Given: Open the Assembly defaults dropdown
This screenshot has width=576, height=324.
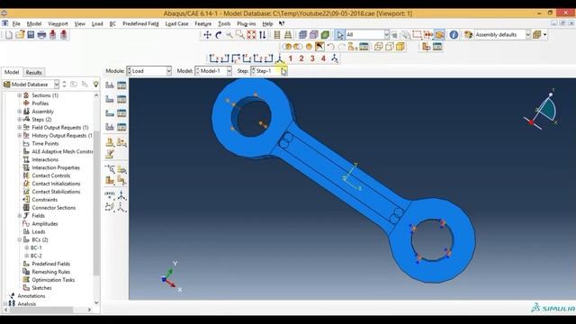Looking at the screenshot, I should point(502,35).
